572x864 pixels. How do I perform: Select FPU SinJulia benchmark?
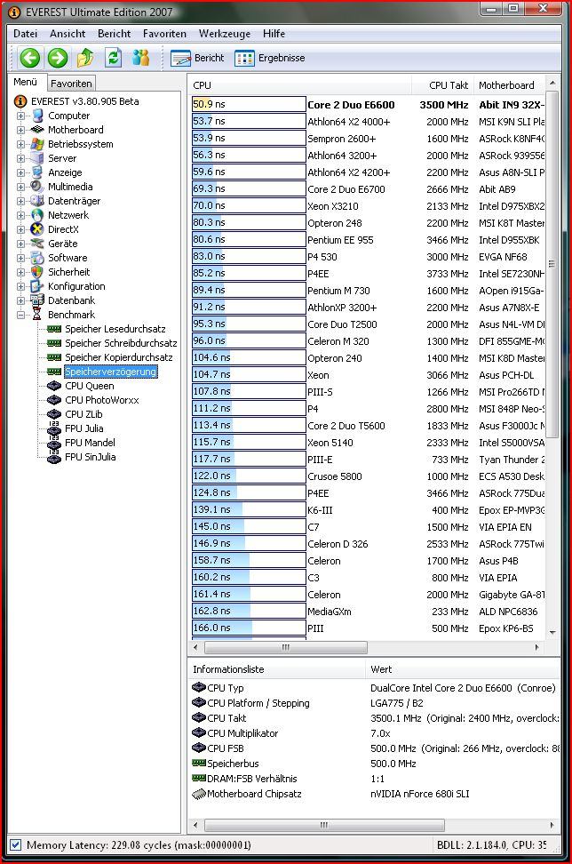pos(91,457)
